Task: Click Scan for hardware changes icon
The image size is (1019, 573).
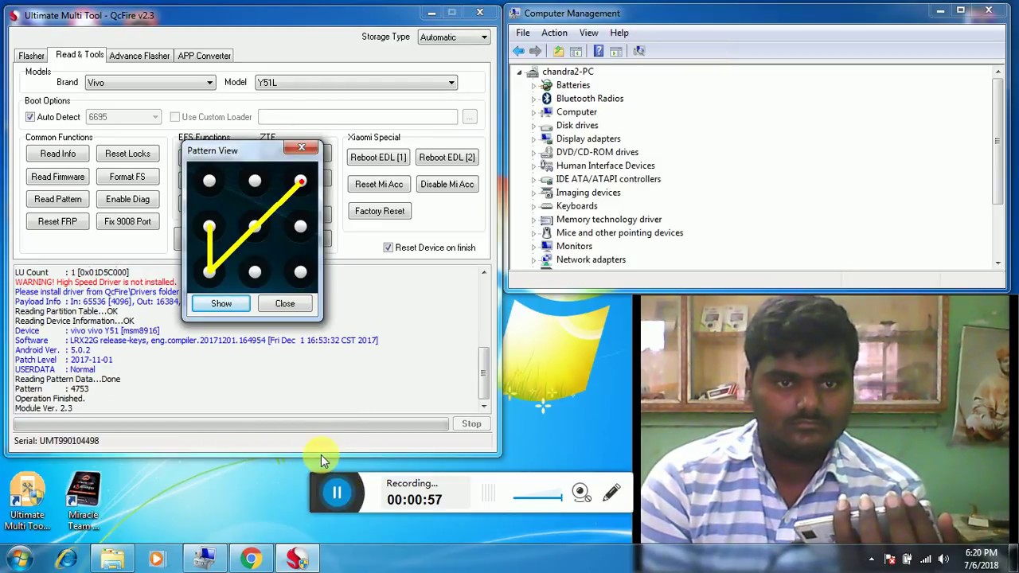Action: tap(638, 51)
